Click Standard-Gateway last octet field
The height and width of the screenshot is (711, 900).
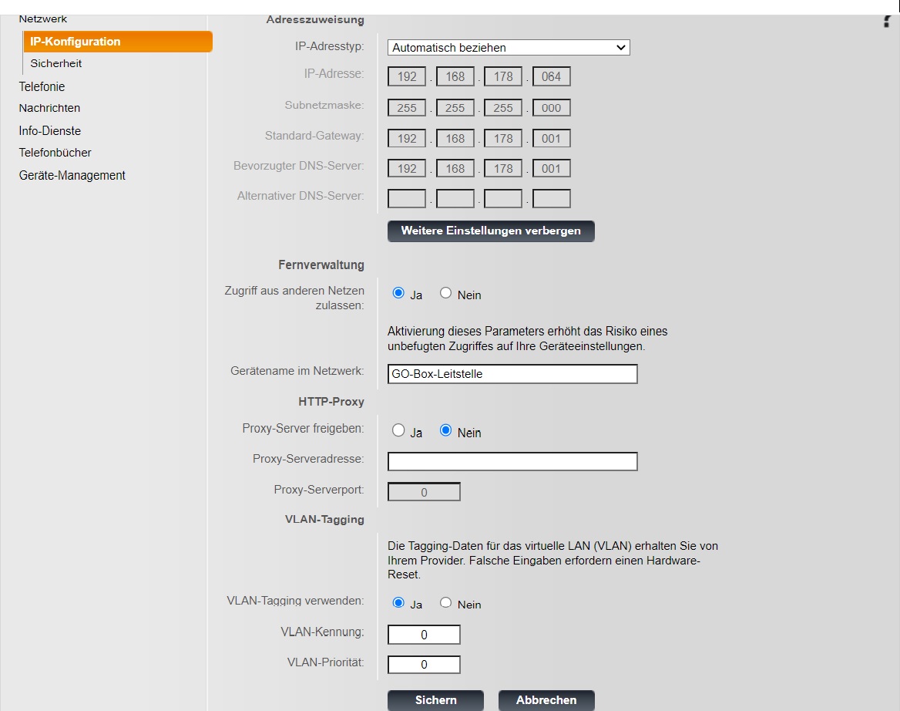point(552,138)
